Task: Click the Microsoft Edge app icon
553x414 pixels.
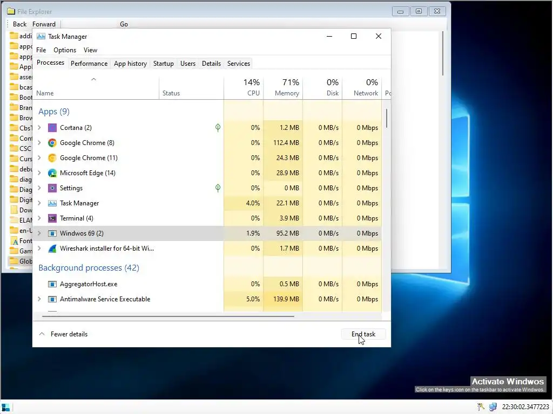Action: click(52, 173)
